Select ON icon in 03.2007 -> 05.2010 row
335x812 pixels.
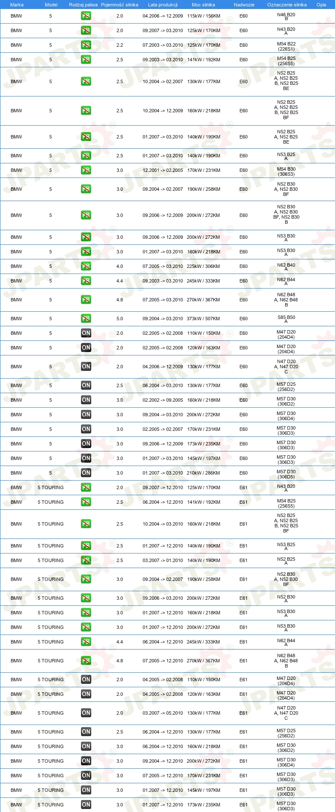pyautogui.click(x=86, y=713)
